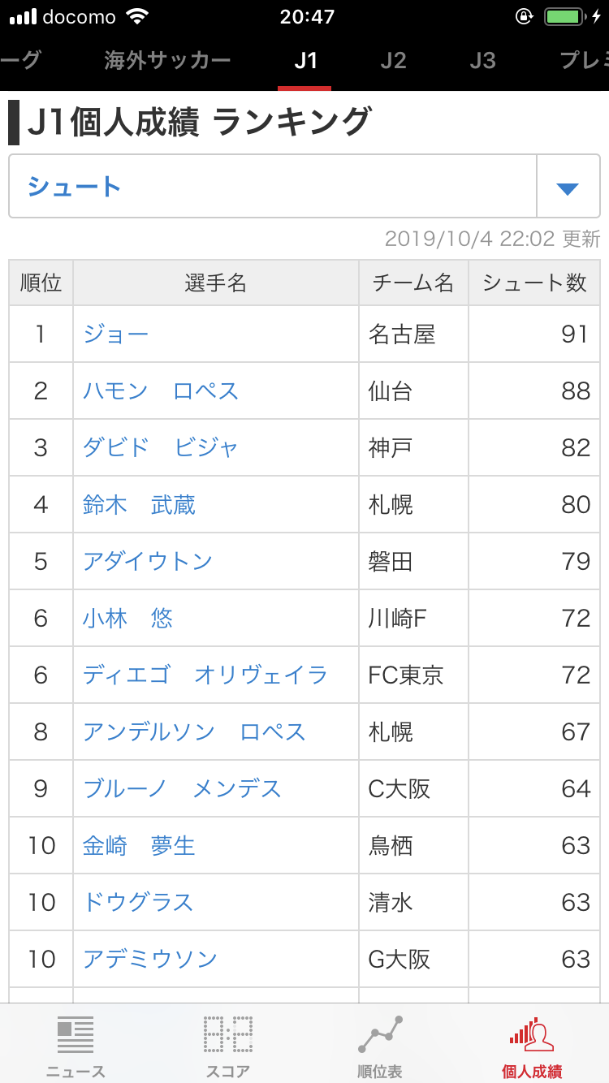609x1083 pixels.
Task: Open player link 金崎 夢生
Action: click(139, 845)
